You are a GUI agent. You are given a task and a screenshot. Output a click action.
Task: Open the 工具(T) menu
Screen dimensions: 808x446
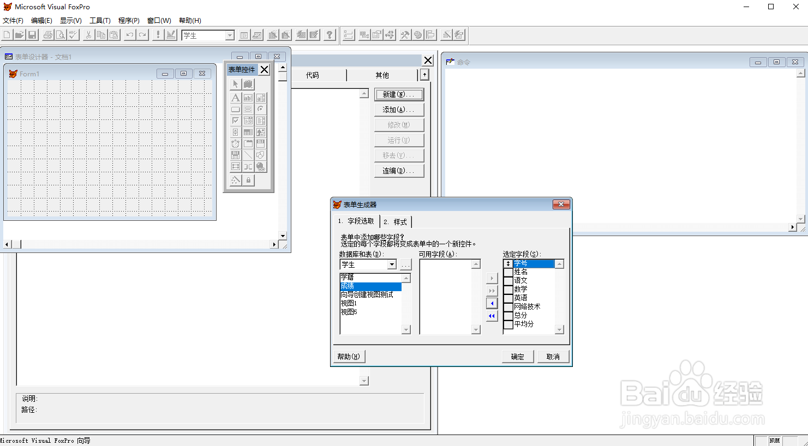point(100,21)
